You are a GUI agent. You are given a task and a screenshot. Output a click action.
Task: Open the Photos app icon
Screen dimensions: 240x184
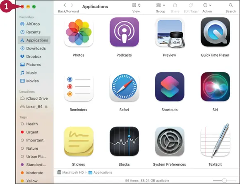point(79,32)
